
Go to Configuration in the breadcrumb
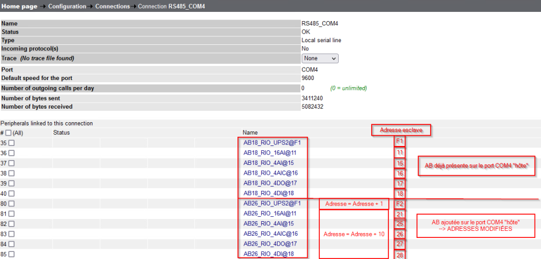coord(67,6)
